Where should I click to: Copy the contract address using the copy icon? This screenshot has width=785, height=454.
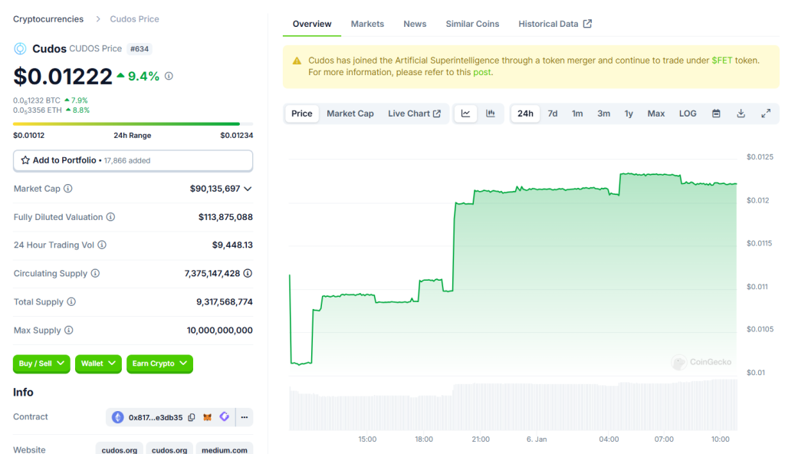tap(192, 417)
